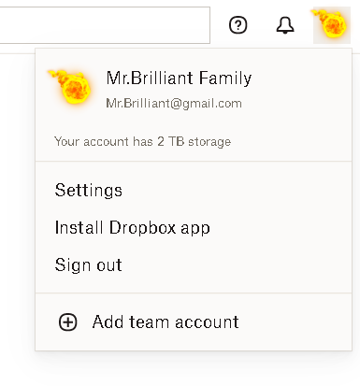This screenshot has width=360, height=386.
Task: Open the help question mark icon
Action: point(238,25)
